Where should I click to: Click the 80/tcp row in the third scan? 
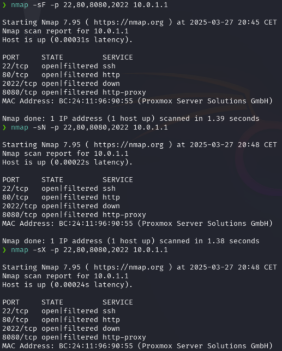61,320
